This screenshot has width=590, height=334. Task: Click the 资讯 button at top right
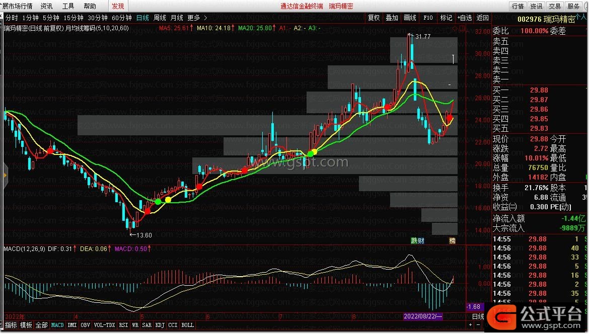[x=536, y=6]
